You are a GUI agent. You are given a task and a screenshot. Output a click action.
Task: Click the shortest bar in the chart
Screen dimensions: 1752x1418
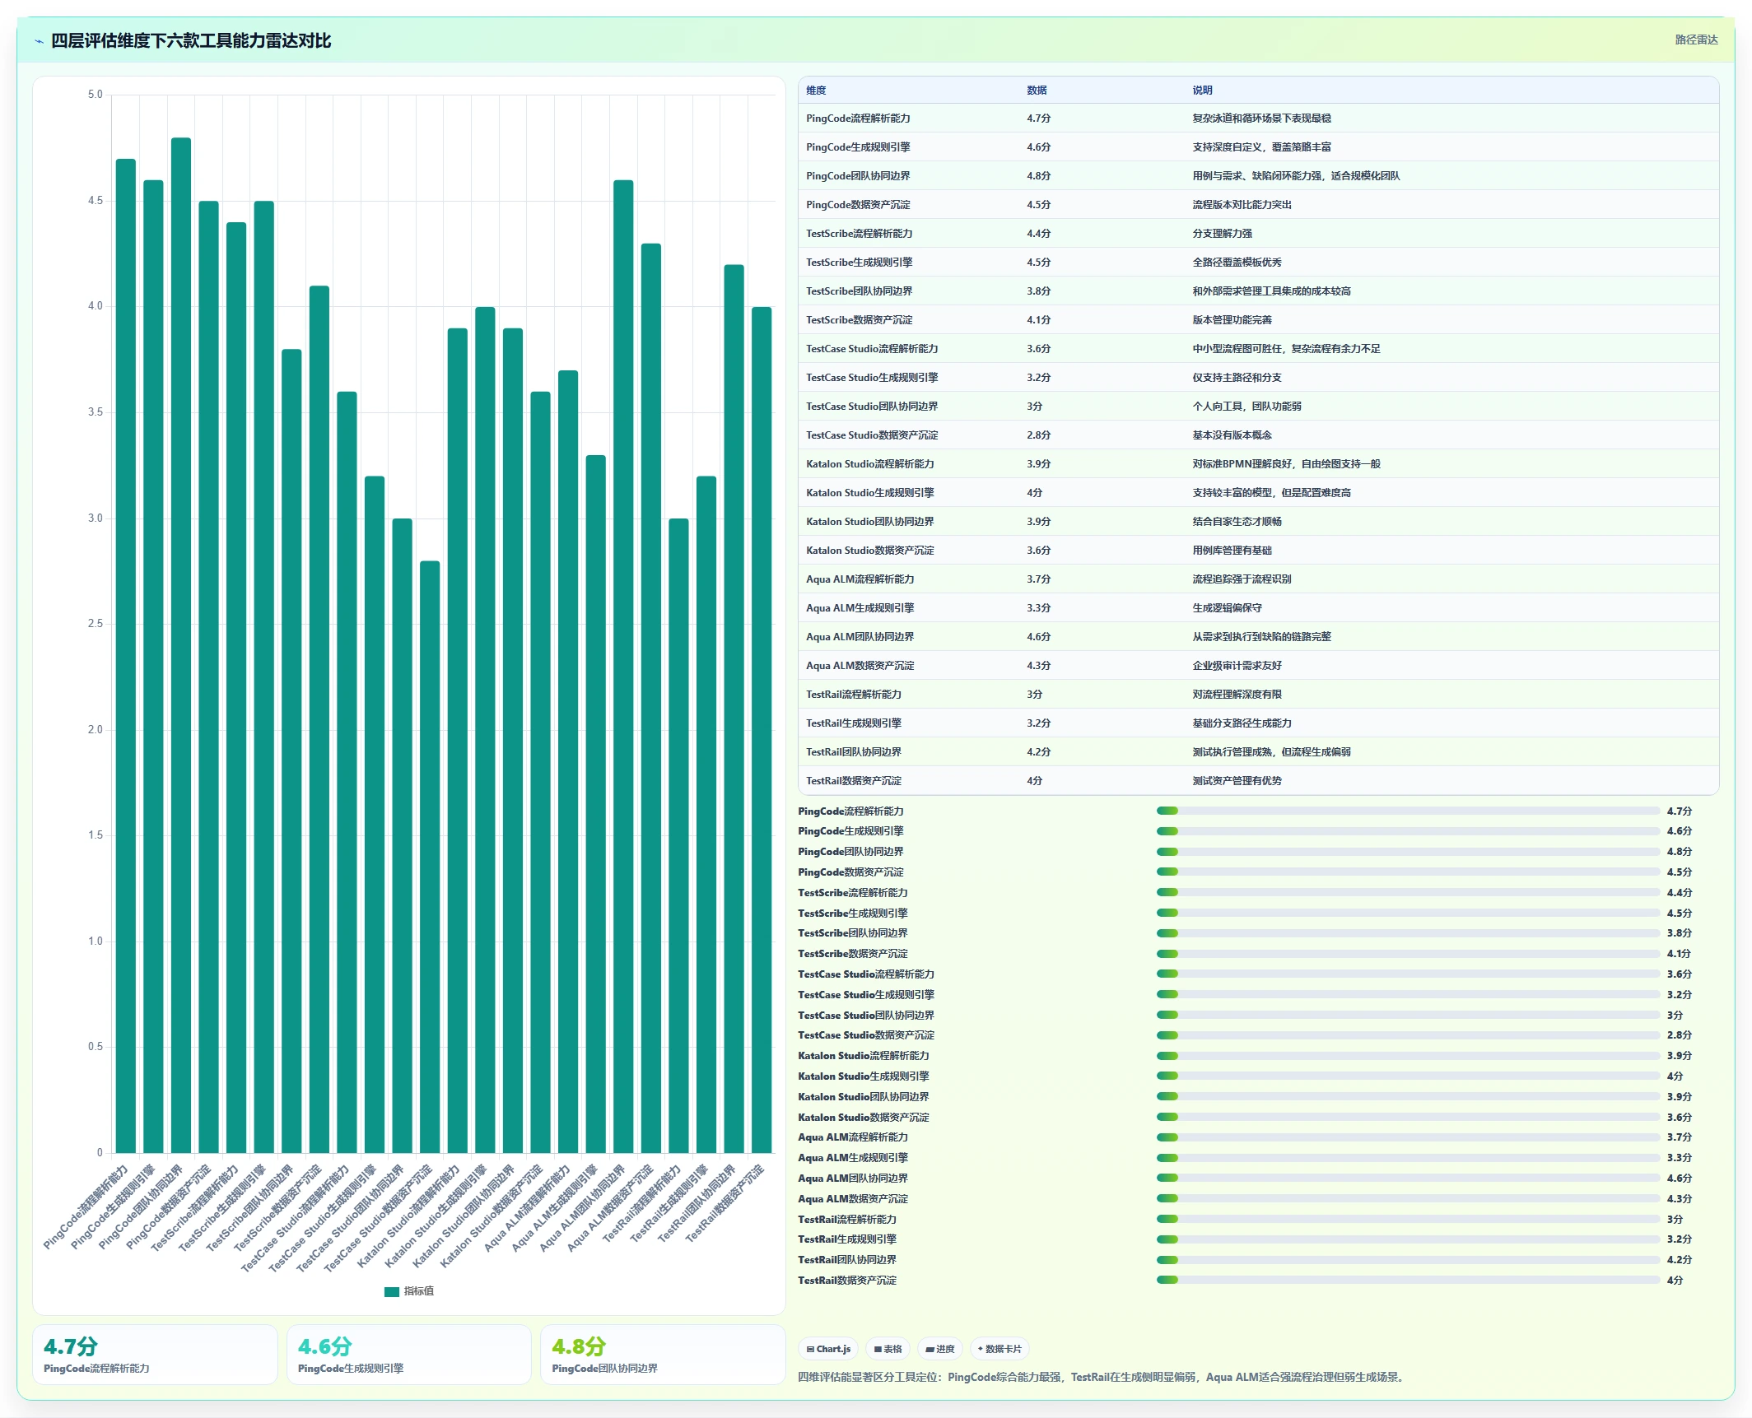[x=430, y=857]
